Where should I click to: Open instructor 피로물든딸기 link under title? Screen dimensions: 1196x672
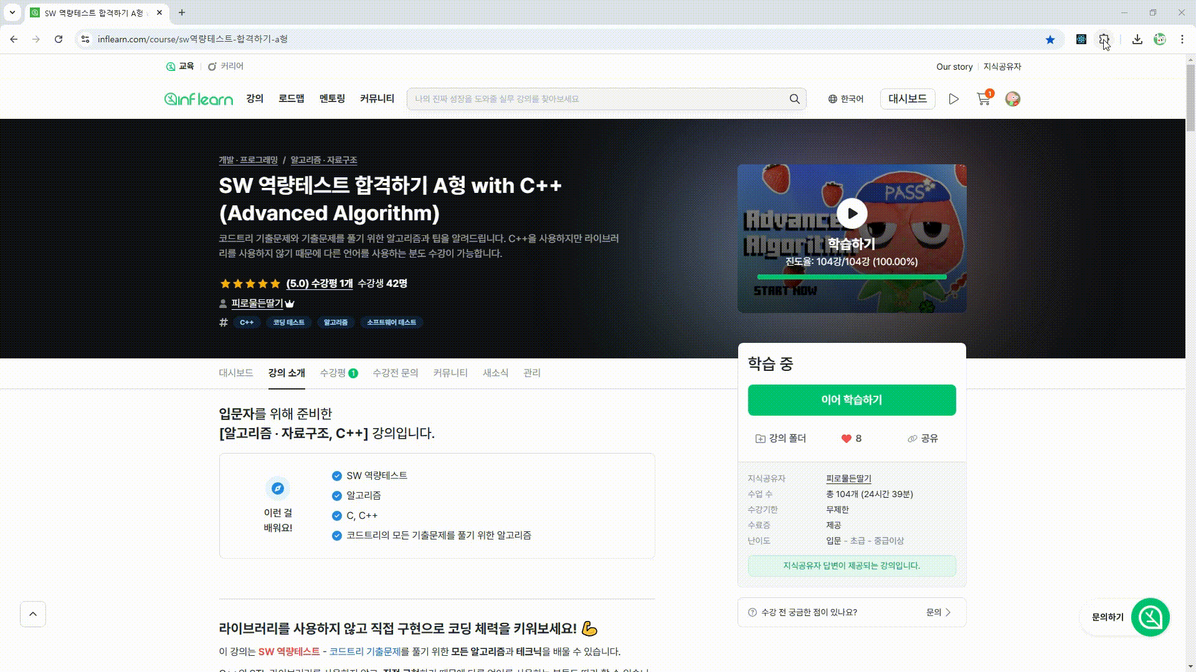click(x=257, y=304)
